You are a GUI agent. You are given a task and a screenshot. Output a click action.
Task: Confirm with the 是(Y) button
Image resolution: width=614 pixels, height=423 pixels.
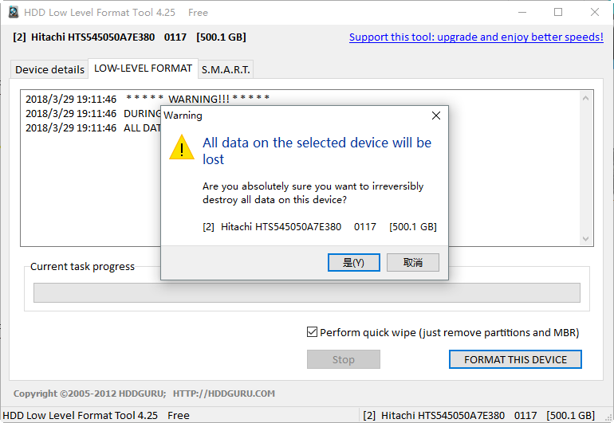click(x=353, y=262)
